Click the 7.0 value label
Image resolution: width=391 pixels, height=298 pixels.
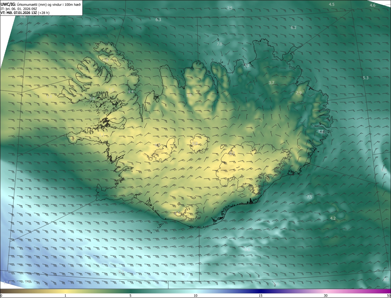[219, 44]
